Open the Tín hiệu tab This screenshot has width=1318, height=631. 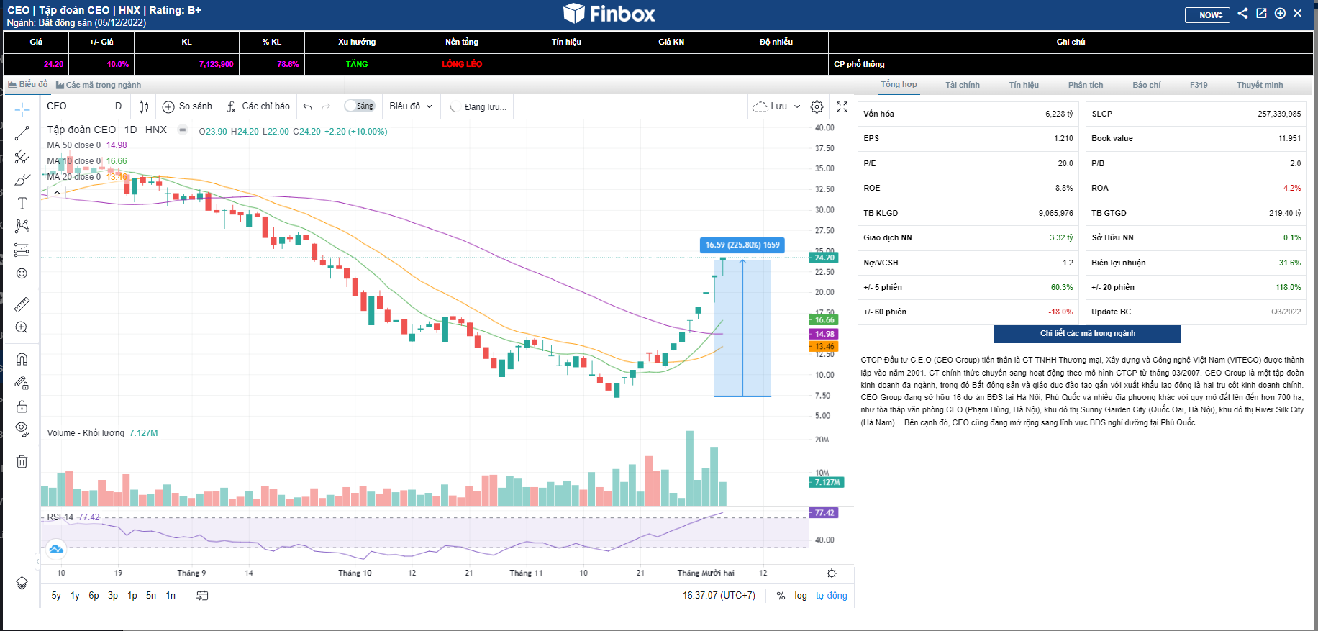pyautogui.click(x=1024, y=85)
